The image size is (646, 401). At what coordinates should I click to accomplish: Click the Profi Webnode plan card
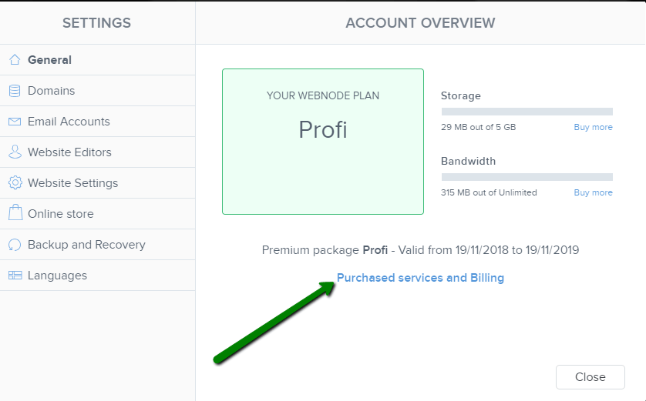(323, 142)
